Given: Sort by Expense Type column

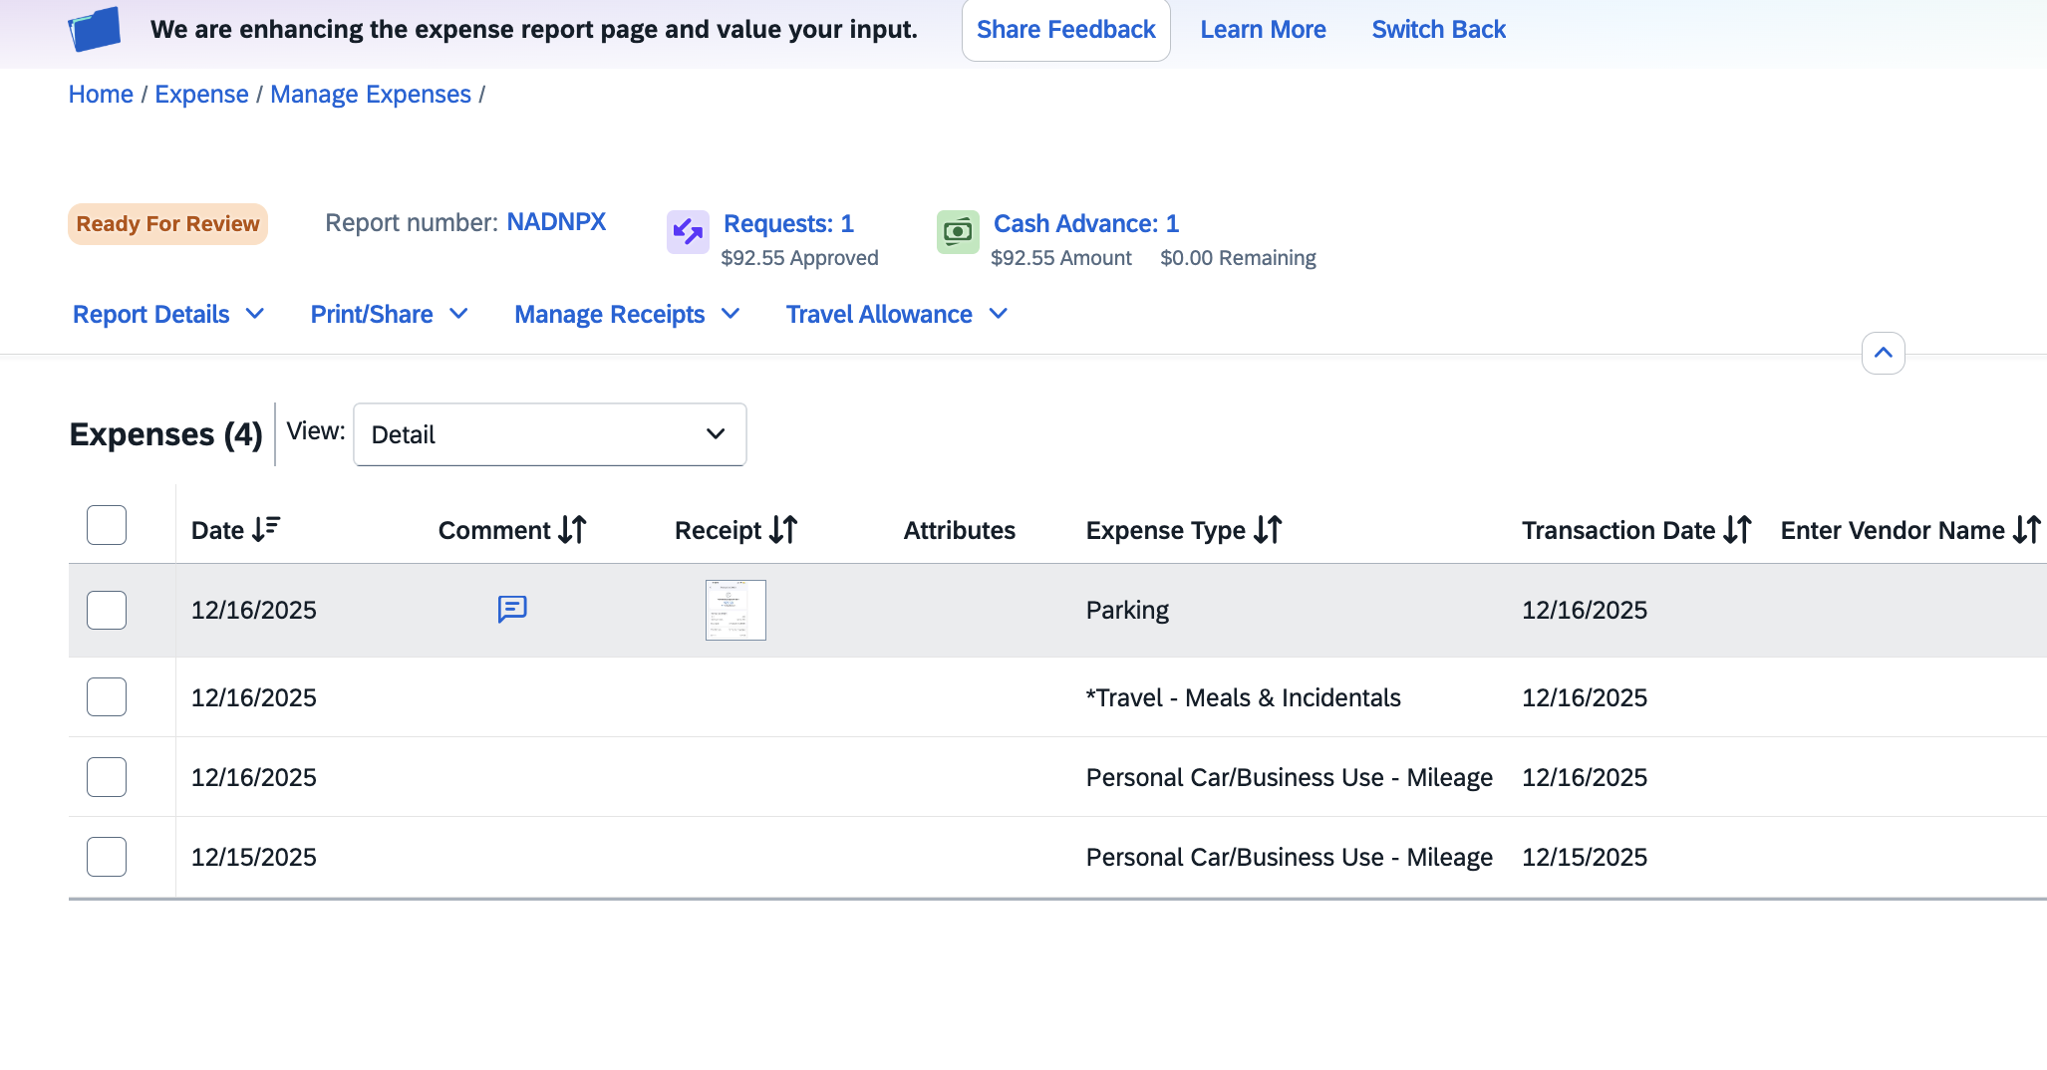Looking at the screenshot, I should [1268, 529].
